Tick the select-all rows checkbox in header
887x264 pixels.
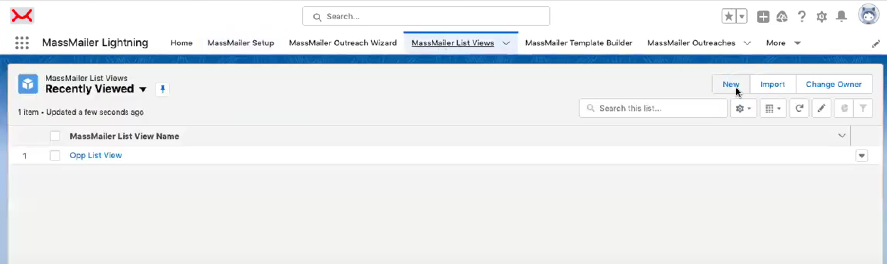[55, 136]
